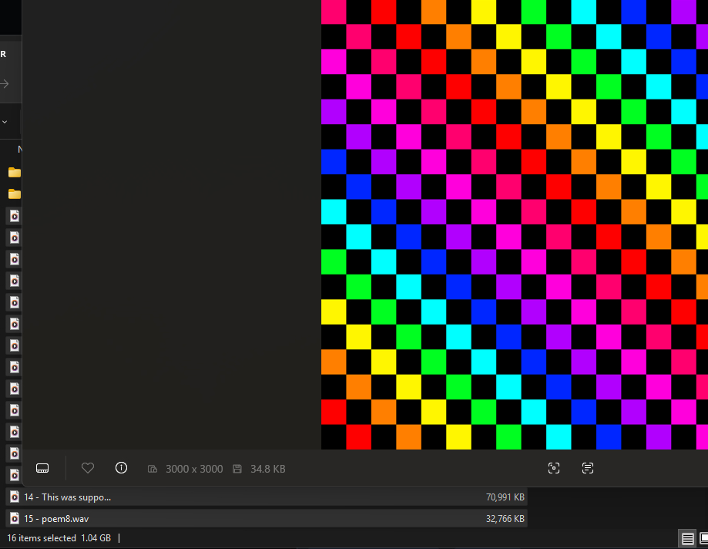Image resolution: width=708 pixels, height=549 pixels.
Task: Switch File Explorer to details view
Action: click(x=686, y=538)
